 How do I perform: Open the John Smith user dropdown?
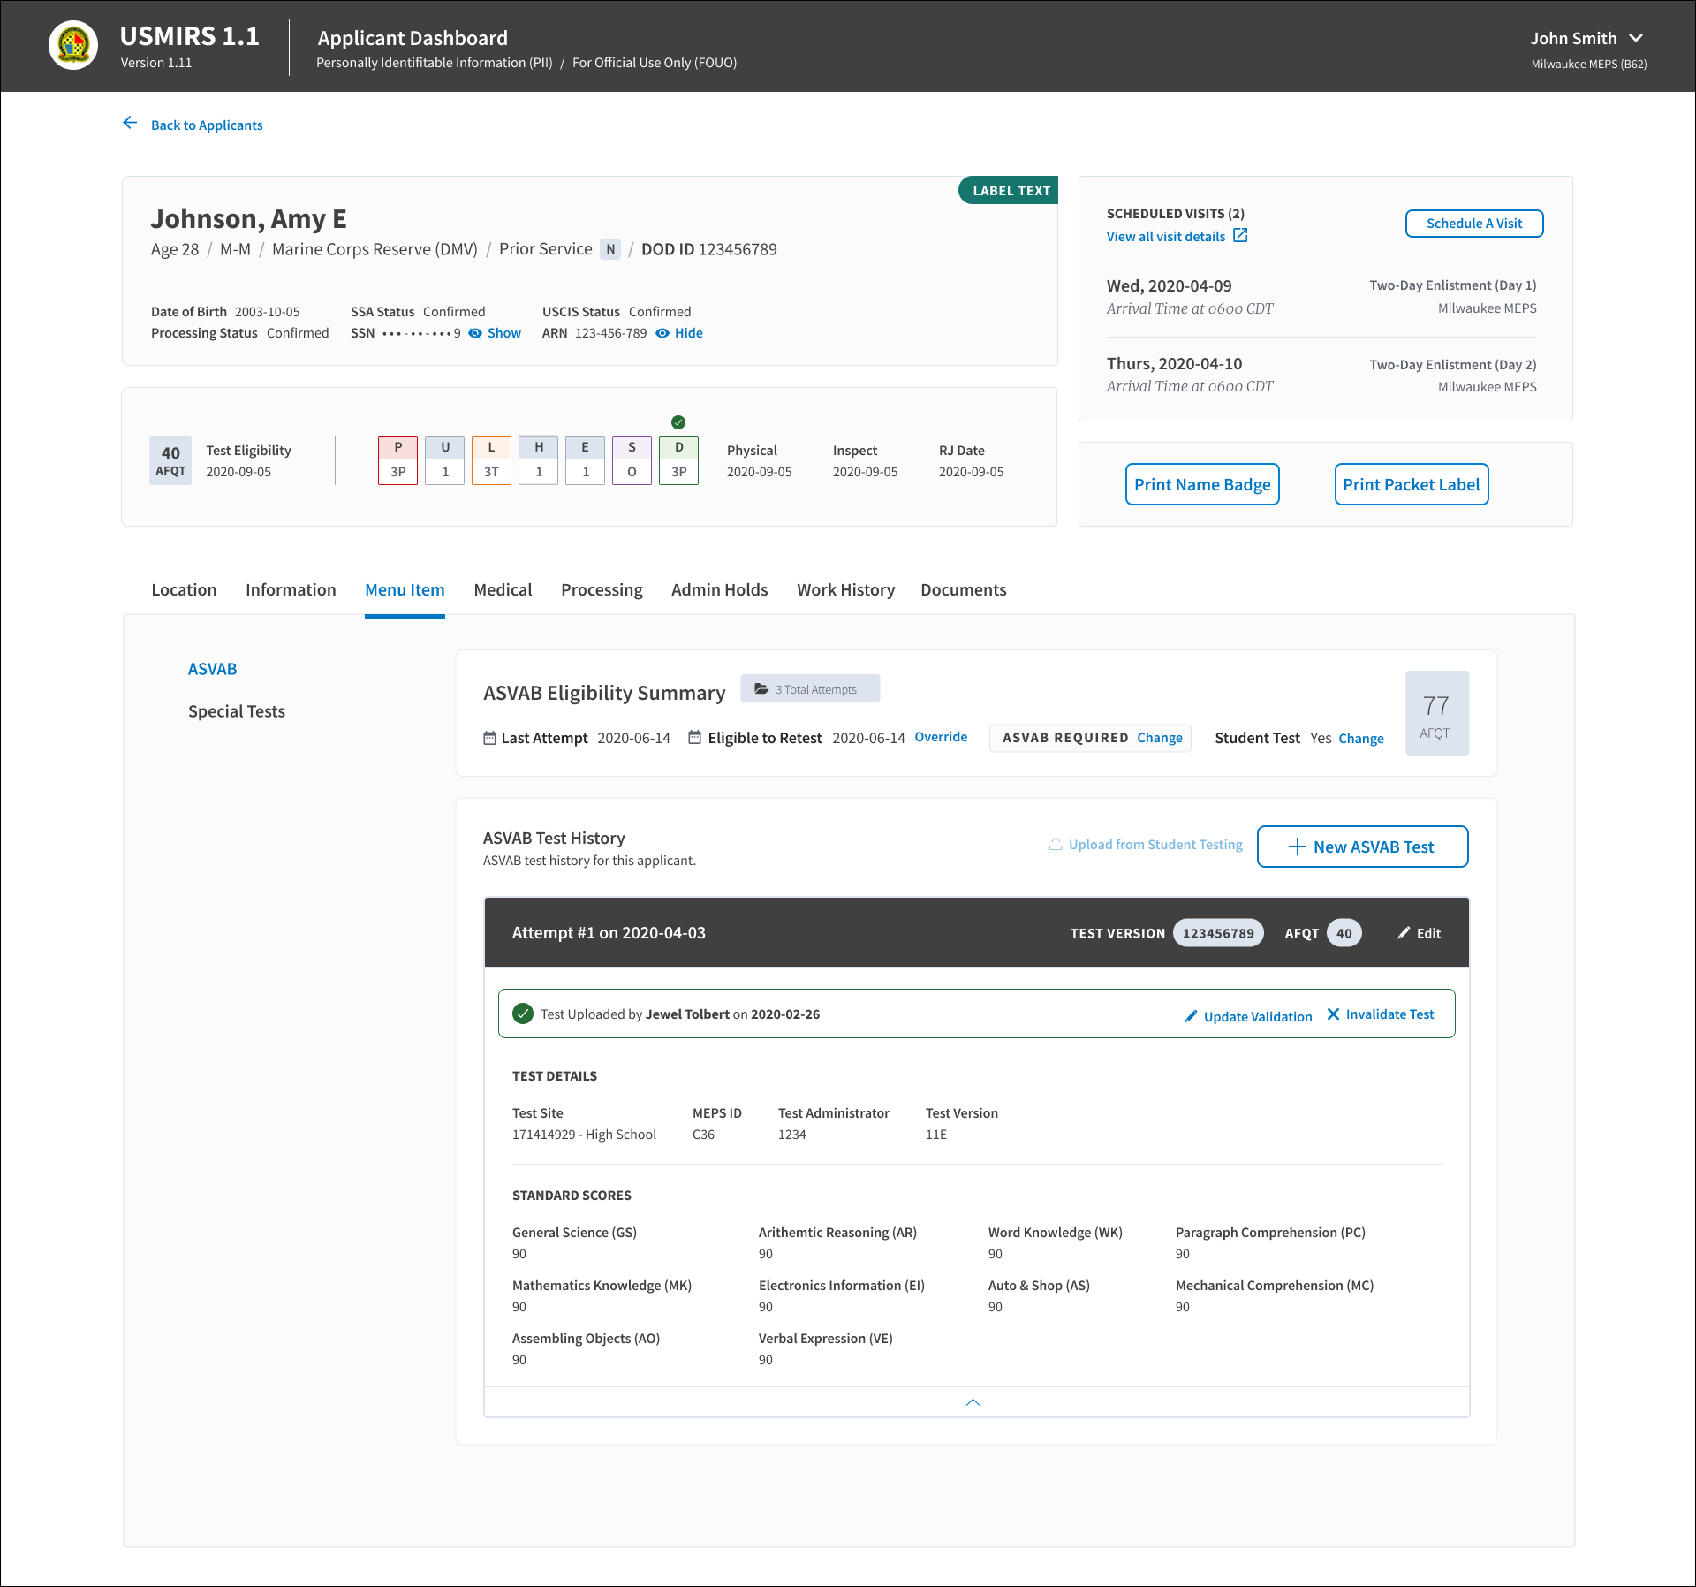click(1636, 38)
